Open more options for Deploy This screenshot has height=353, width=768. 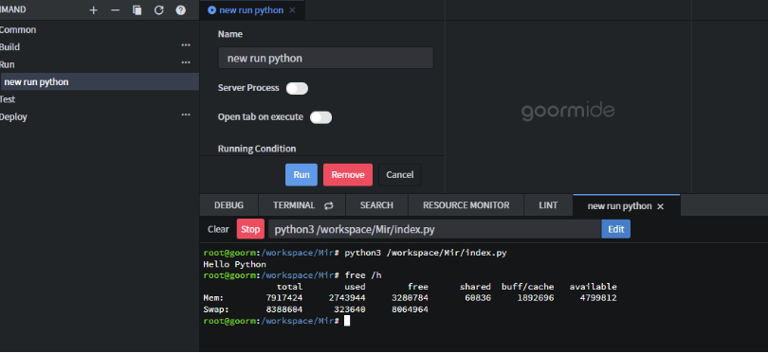click(186, 115)
